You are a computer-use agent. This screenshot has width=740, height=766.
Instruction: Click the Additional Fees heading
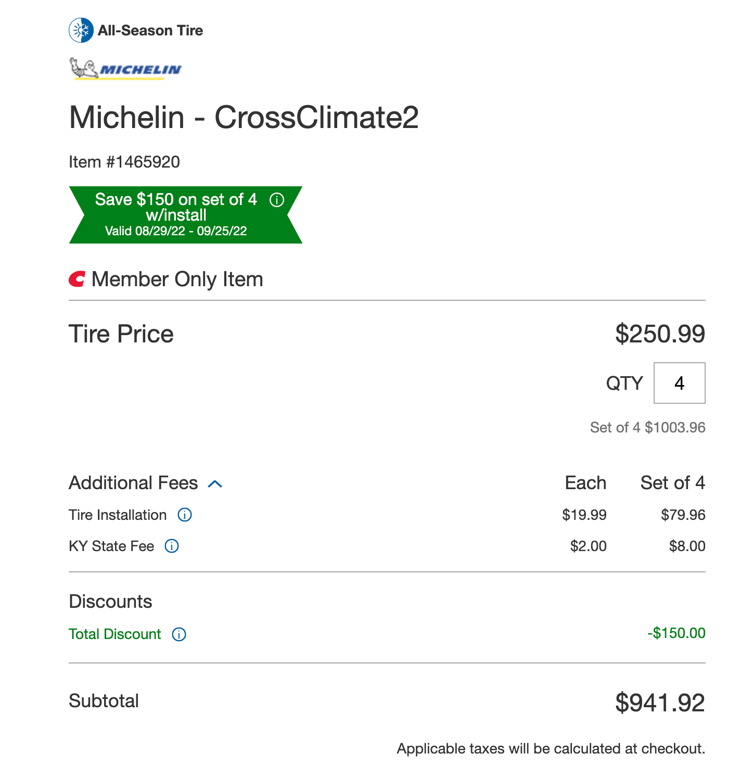pos(134,483)
